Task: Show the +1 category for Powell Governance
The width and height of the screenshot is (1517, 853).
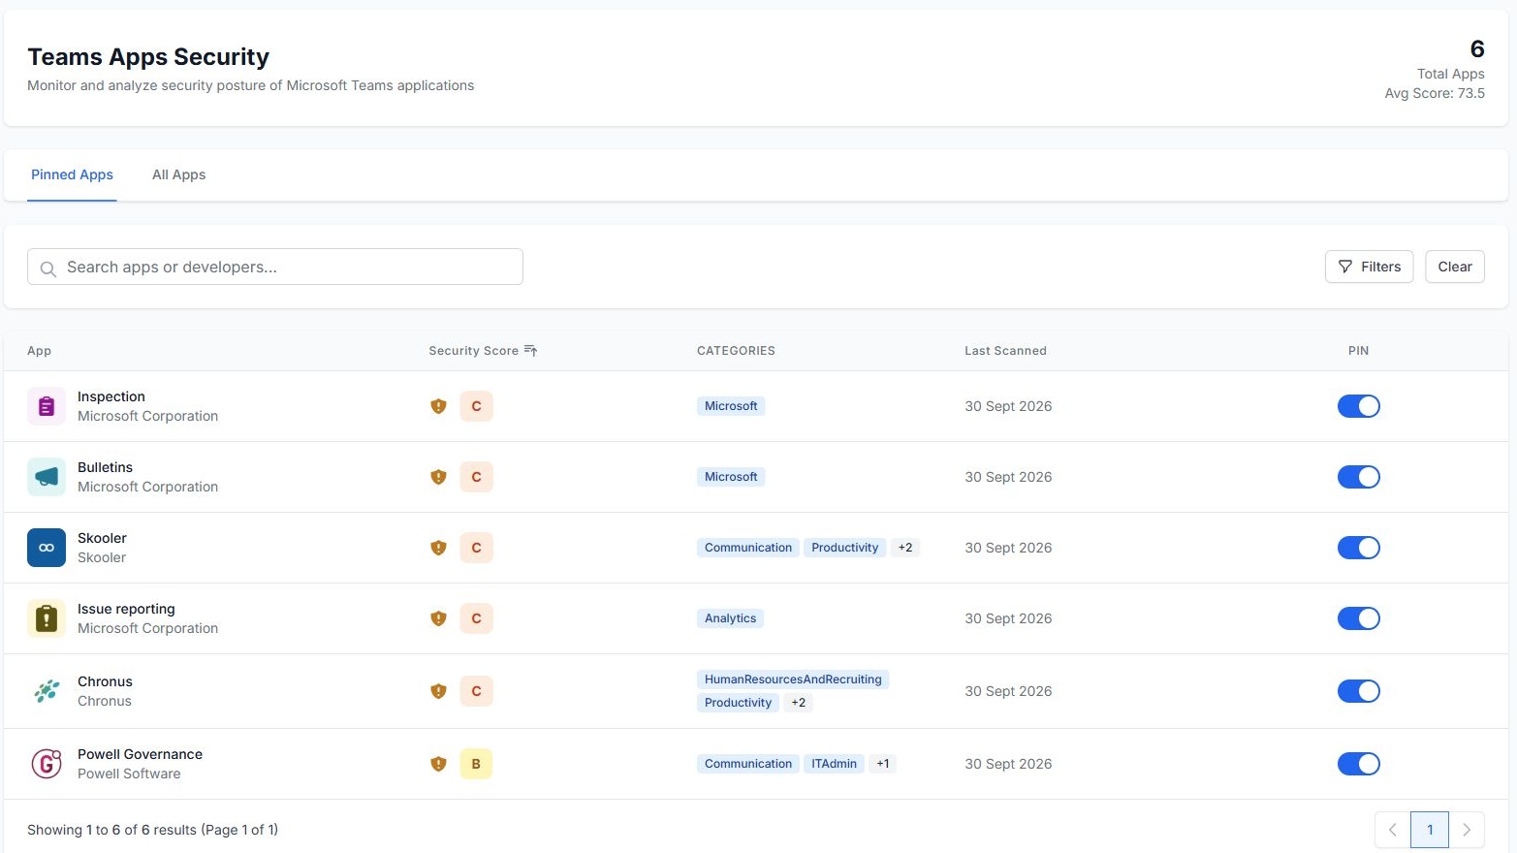Action: coord(883,764)
